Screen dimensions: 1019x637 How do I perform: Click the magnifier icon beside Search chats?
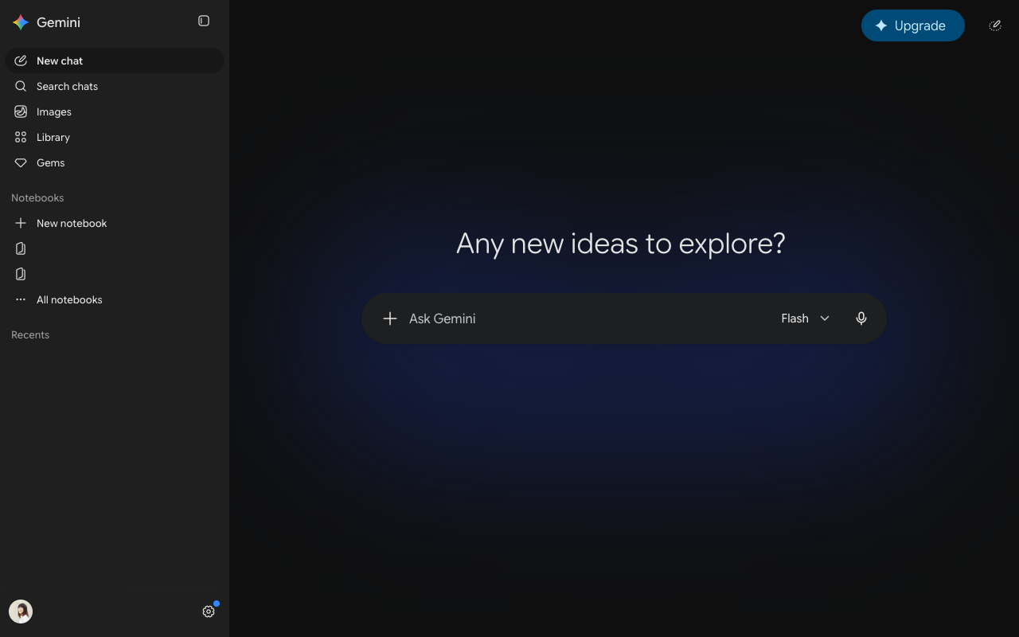[x=21, y=86]
